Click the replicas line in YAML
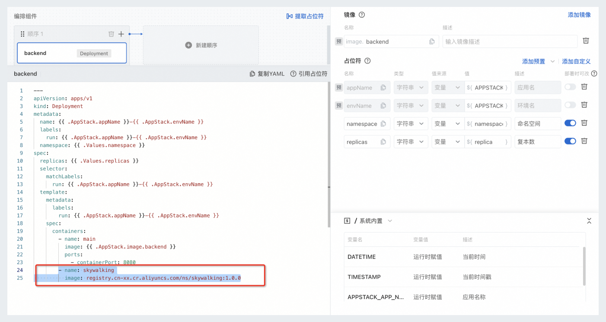Viewport: 606px width, 322px height. [89, 160]
